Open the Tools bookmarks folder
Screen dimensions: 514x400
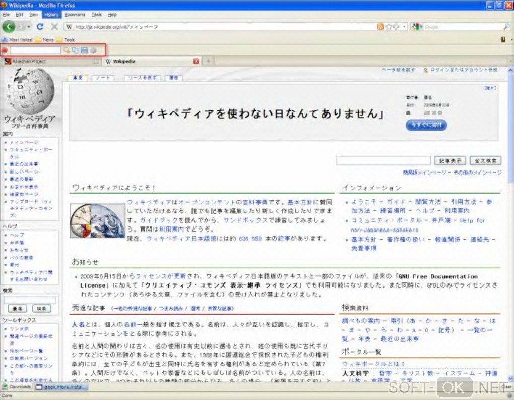coord(66,40)
